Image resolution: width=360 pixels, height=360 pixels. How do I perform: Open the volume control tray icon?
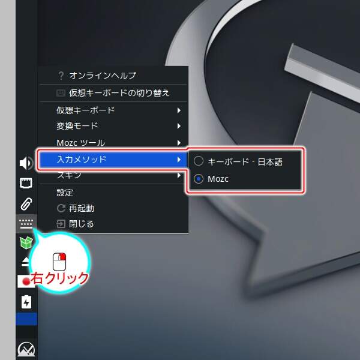tap(26, 163)
